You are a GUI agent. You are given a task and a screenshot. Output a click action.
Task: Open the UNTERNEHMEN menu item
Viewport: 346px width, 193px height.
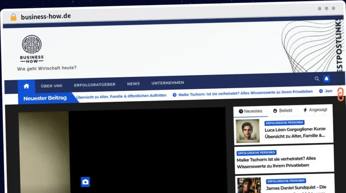pos(168,83)
